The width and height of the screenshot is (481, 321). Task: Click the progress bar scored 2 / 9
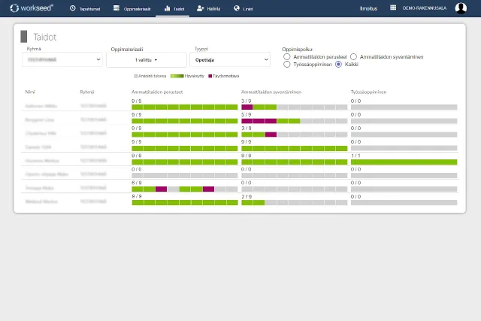tap(294, 202)
